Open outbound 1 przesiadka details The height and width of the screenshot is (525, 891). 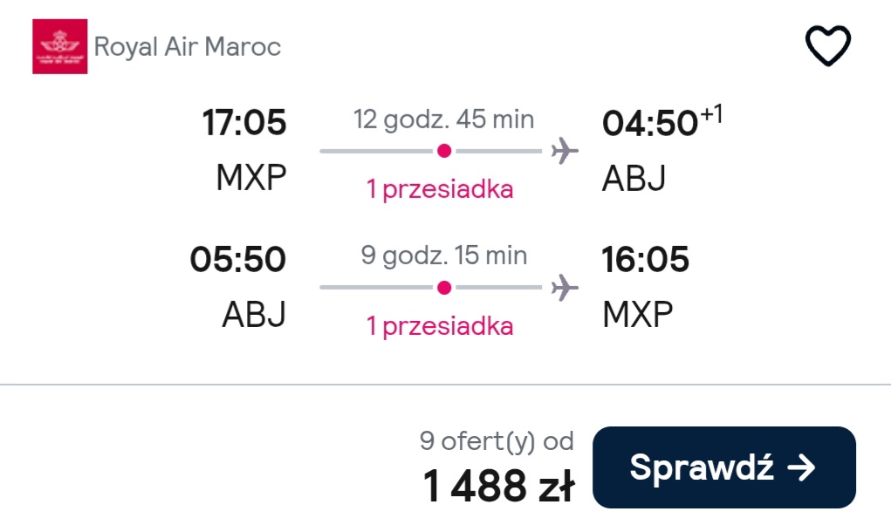440,189
